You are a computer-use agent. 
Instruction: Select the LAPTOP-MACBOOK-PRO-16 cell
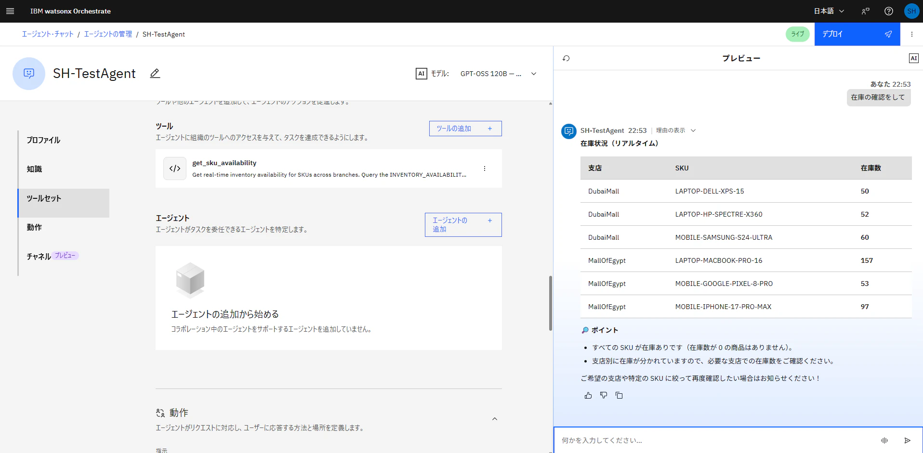click(x=719, y=260)
